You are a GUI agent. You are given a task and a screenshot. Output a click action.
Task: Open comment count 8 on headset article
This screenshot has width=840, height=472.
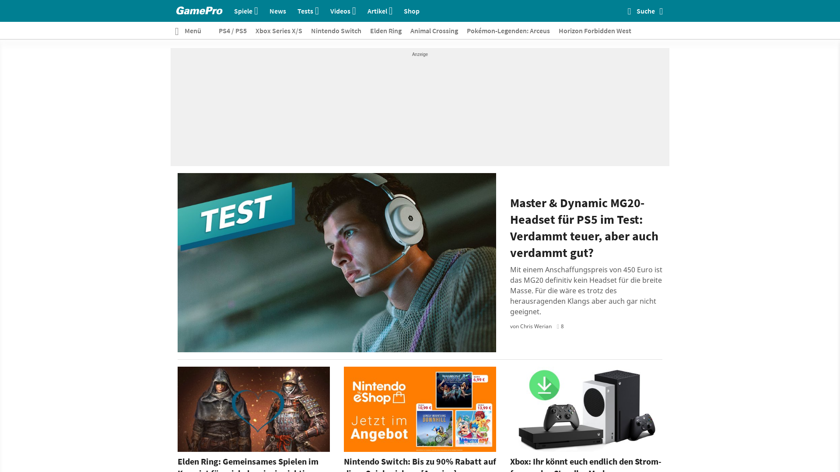[560, 326]
